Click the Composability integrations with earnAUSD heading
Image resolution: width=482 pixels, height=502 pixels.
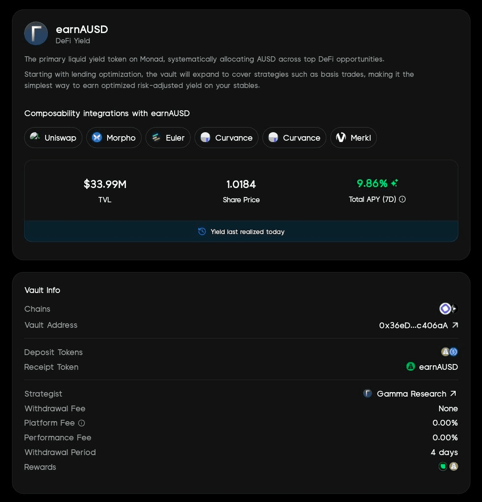coord(107,113)
